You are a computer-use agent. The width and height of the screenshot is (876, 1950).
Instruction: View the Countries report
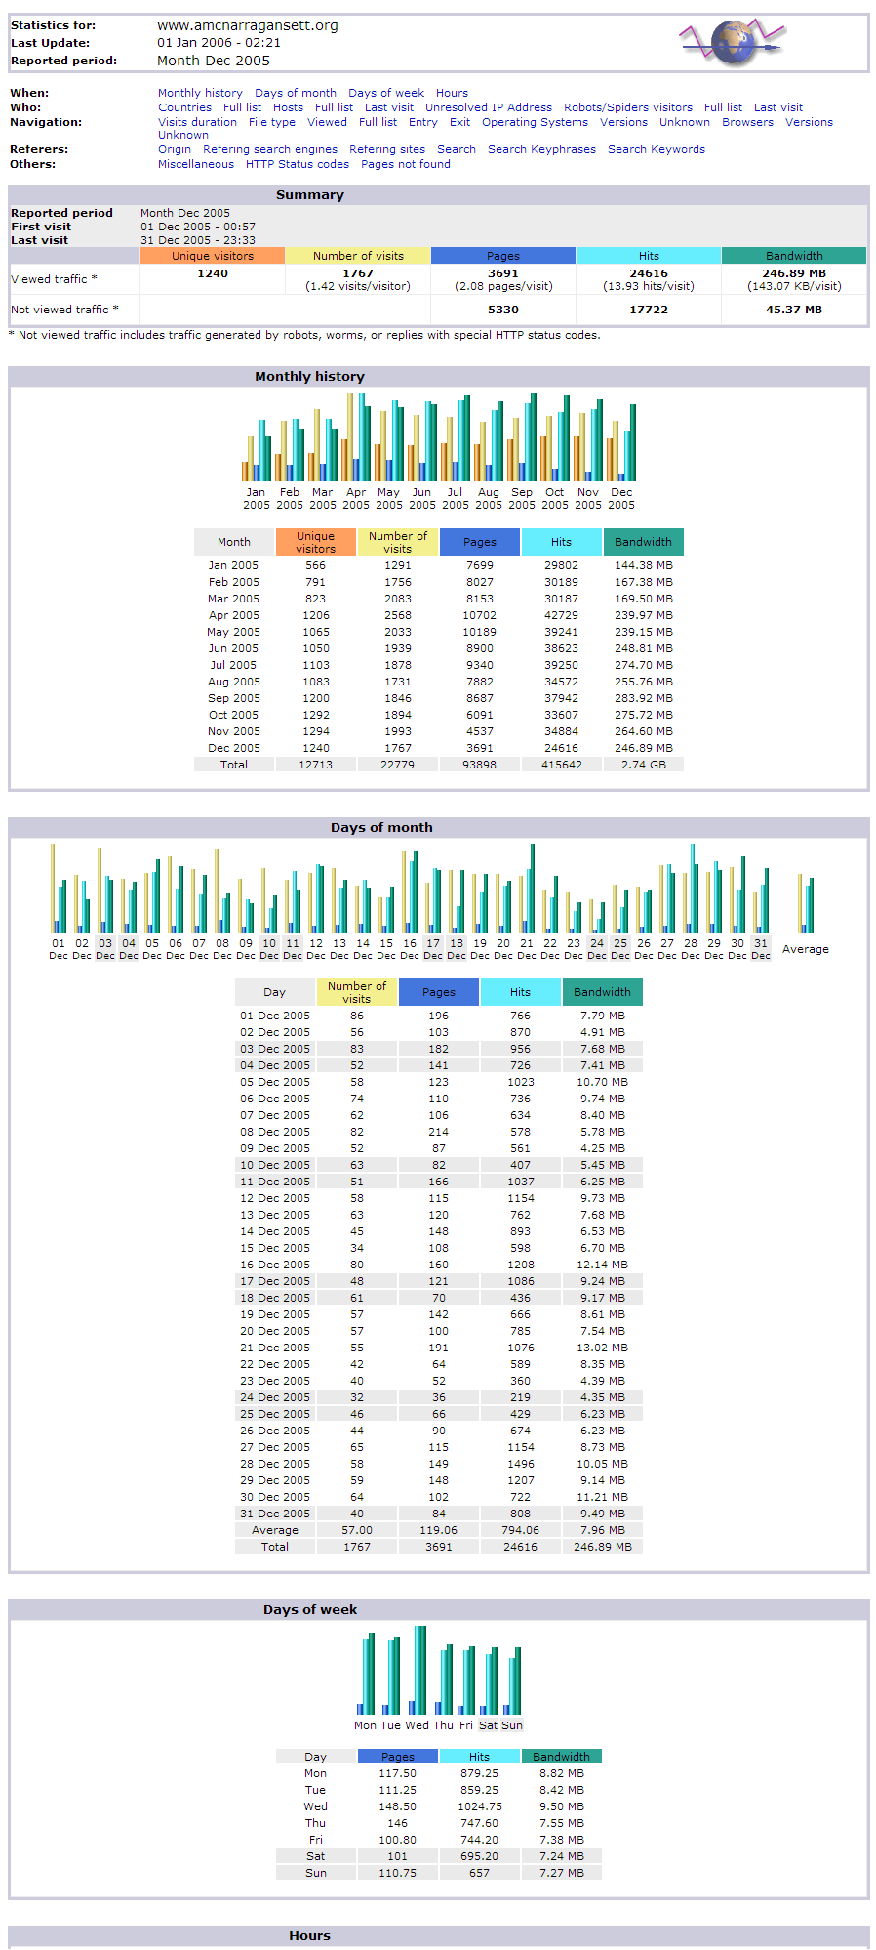click(x=184, y=108)
